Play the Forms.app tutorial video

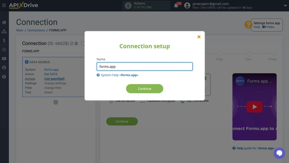(x=254, y=107)
